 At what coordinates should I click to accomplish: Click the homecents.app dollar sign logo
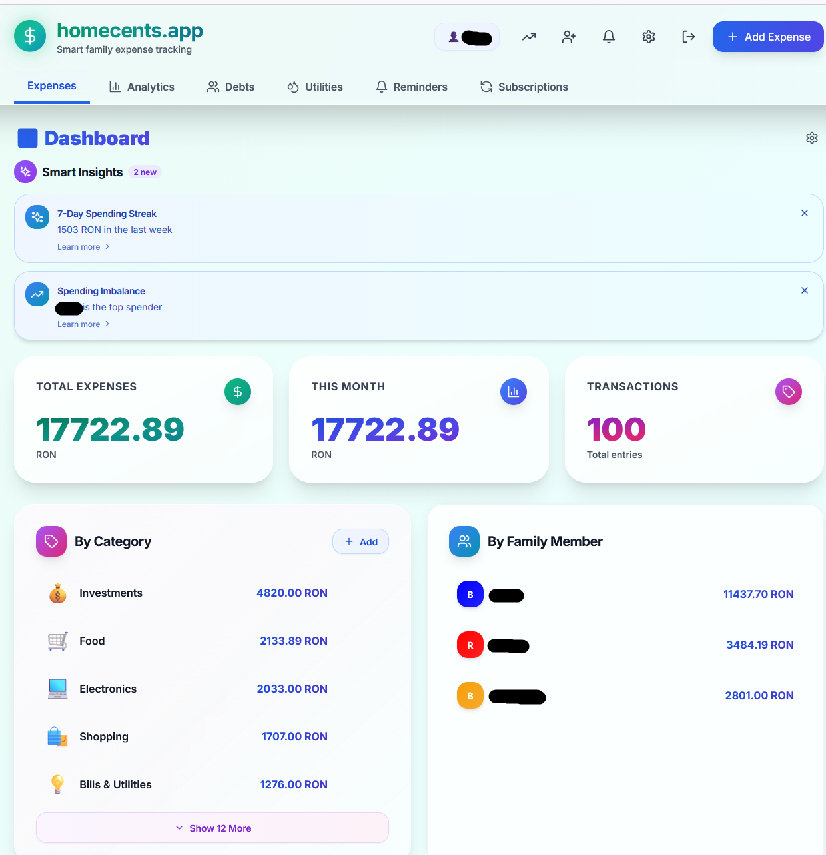(29, 36)
